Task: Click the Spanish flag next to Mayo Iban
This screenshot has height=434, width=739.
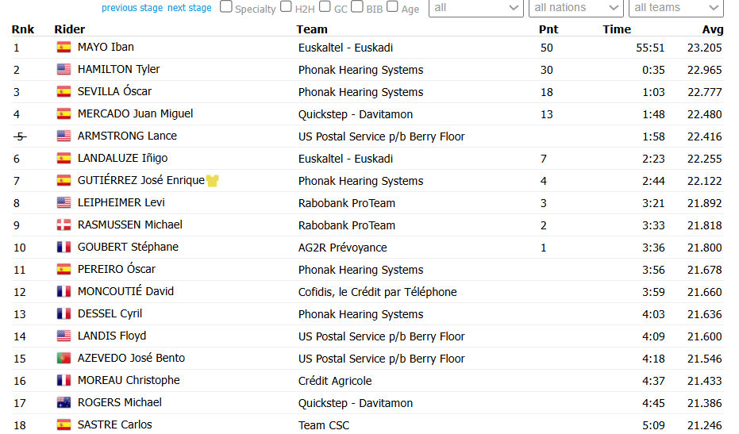Action: tap(64, 48)
